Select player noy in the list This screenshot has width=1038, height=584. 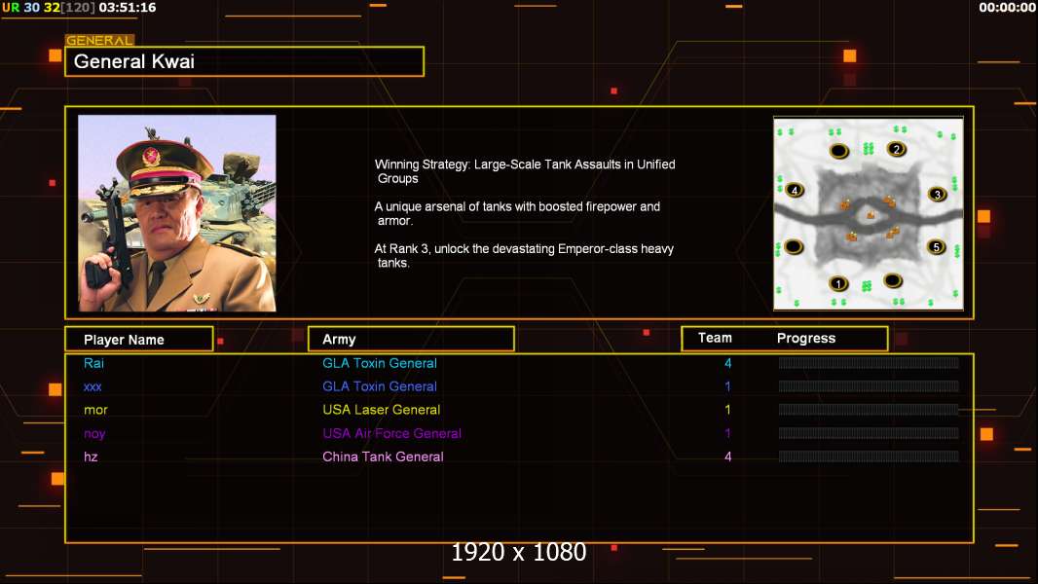coord(94,434)
